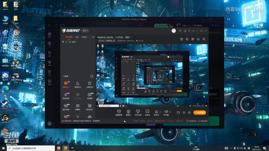
Task: Click the recording camera icon near 关闭直播
Action: coord(179,112)
